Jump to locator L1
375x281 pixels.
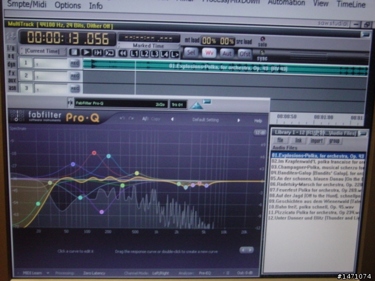tap(134, 53)
